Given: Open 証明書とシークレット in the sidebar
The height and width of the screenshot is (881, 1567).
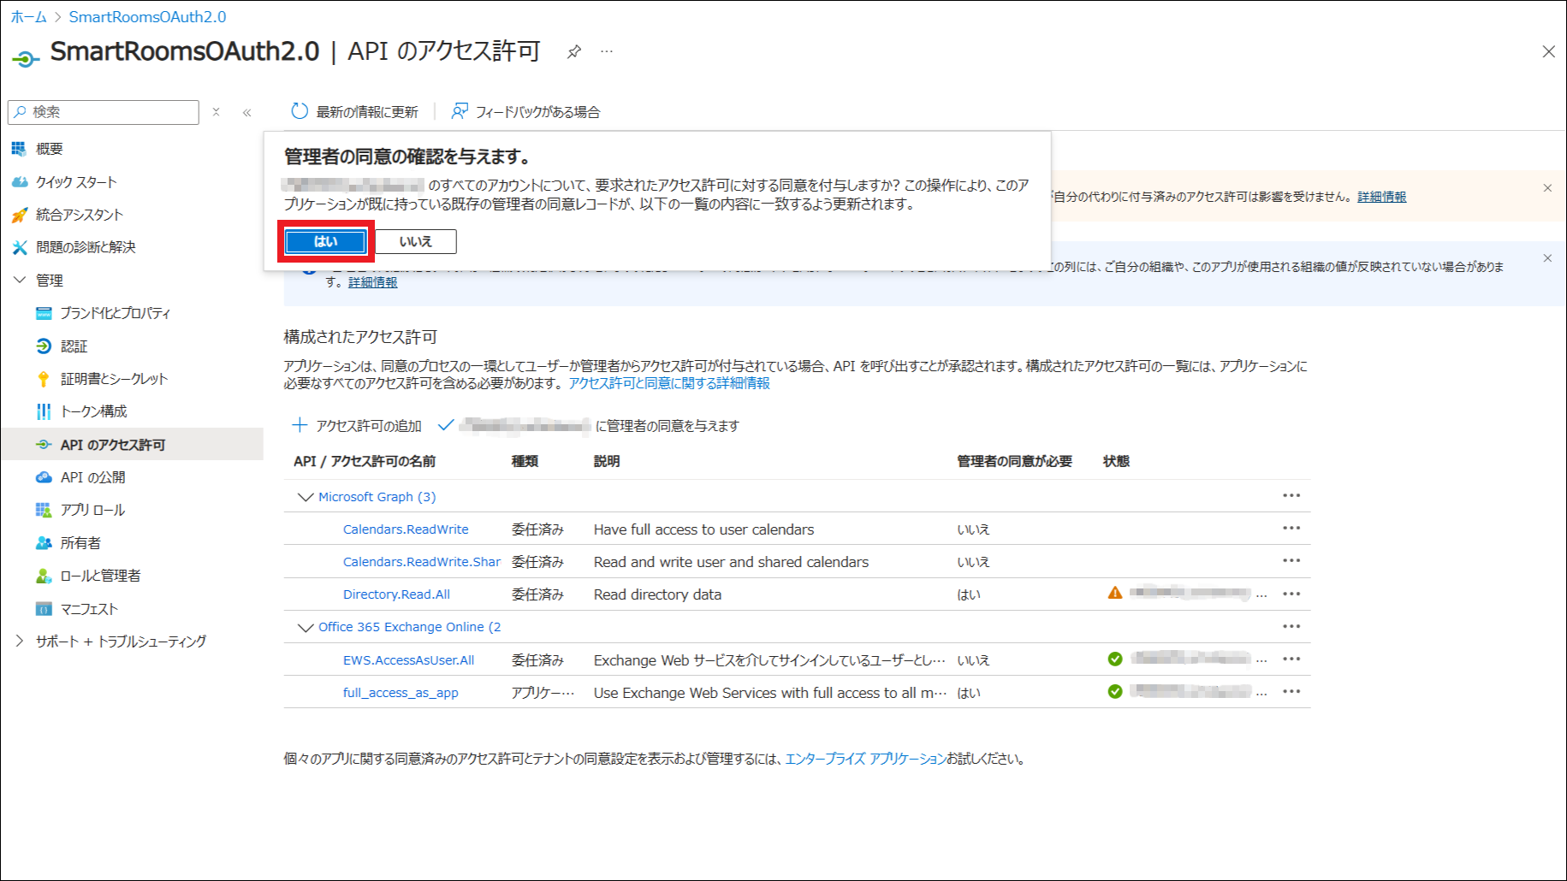Looking at the screenshot, I should pos(114,379).
